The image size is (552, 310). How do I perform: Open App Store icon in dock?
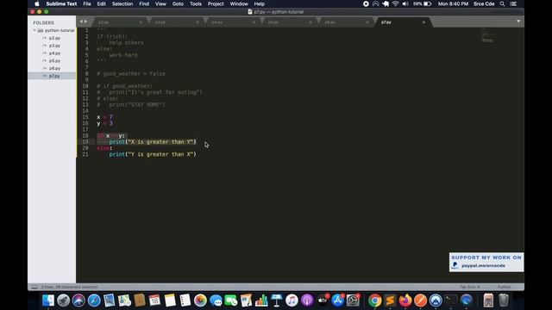[337, 301]
